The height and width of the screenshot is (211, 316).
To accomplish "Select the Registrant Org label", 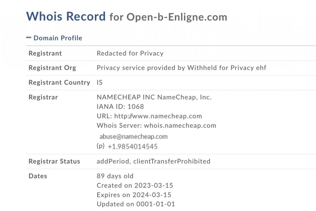I will pyautogui.click(x=52, y=68).
